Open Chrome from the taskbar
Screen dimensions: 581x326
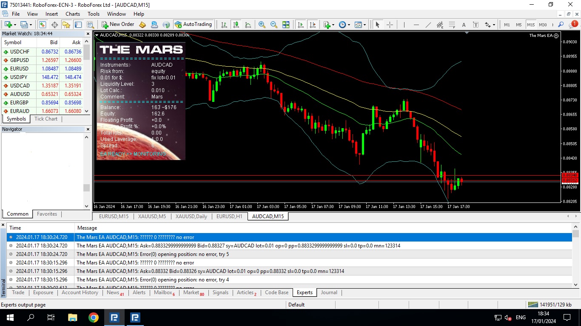pyautogui.click(x=94, y=318)
